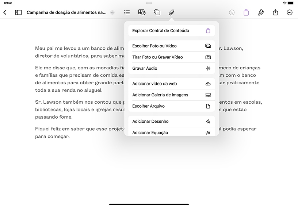Screen dimensions: 298x207
Task: Choose Adicionar vídeo da web
Action: tap(171, 84)
